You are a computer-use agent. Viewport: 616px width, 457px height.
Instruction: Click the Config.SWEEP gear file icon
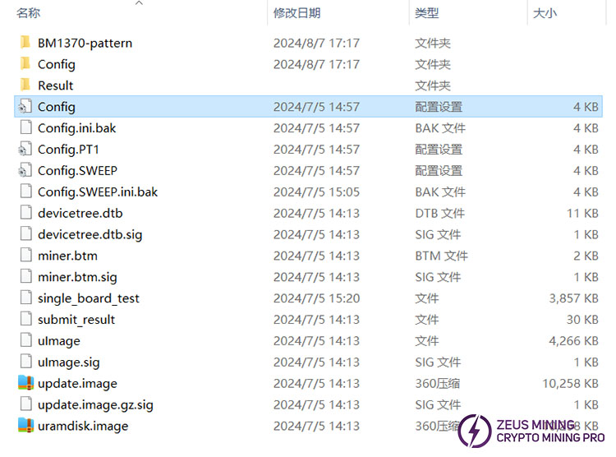(x=25, y=171)
